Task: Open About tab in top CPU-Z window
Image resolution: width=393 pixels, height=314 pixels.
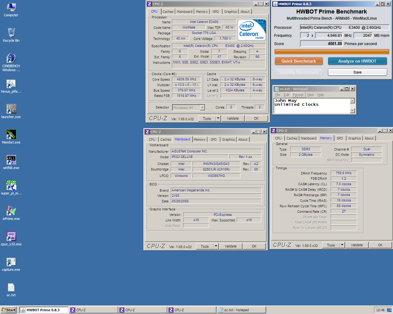Action: (x=245, y=12)
